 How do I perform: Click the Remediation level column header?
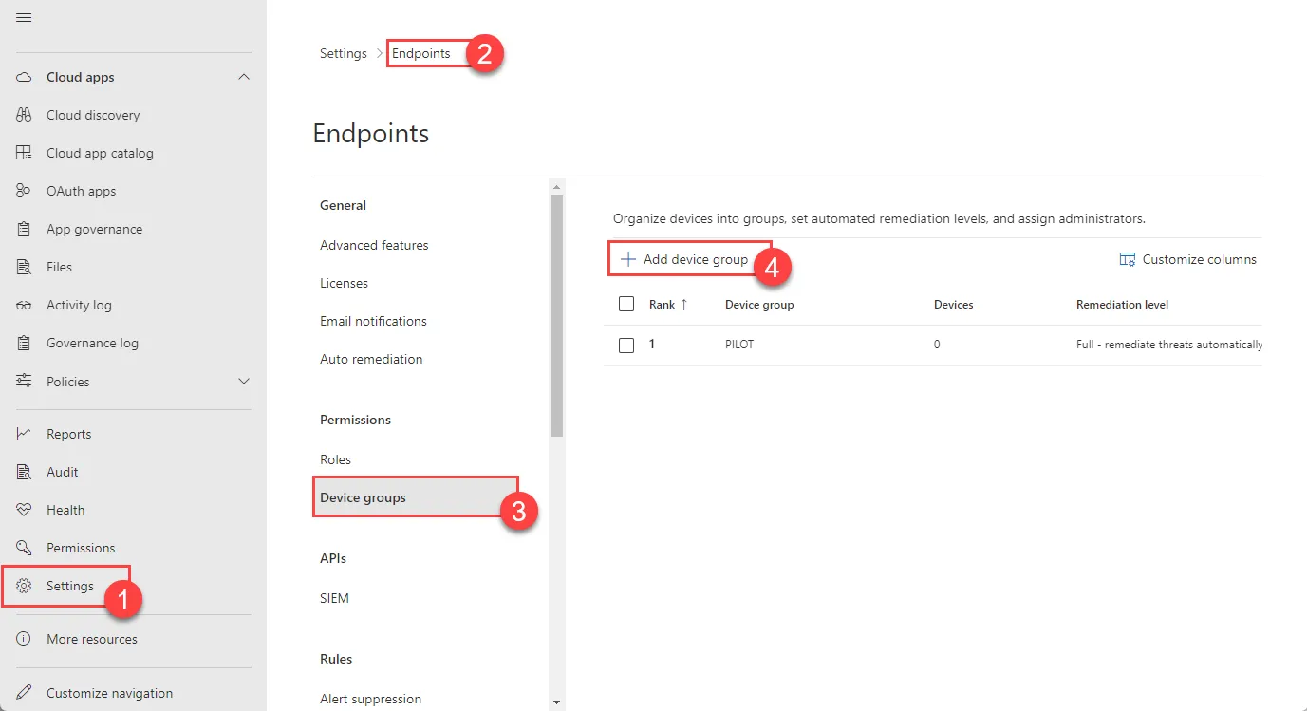click(1122, 305)
